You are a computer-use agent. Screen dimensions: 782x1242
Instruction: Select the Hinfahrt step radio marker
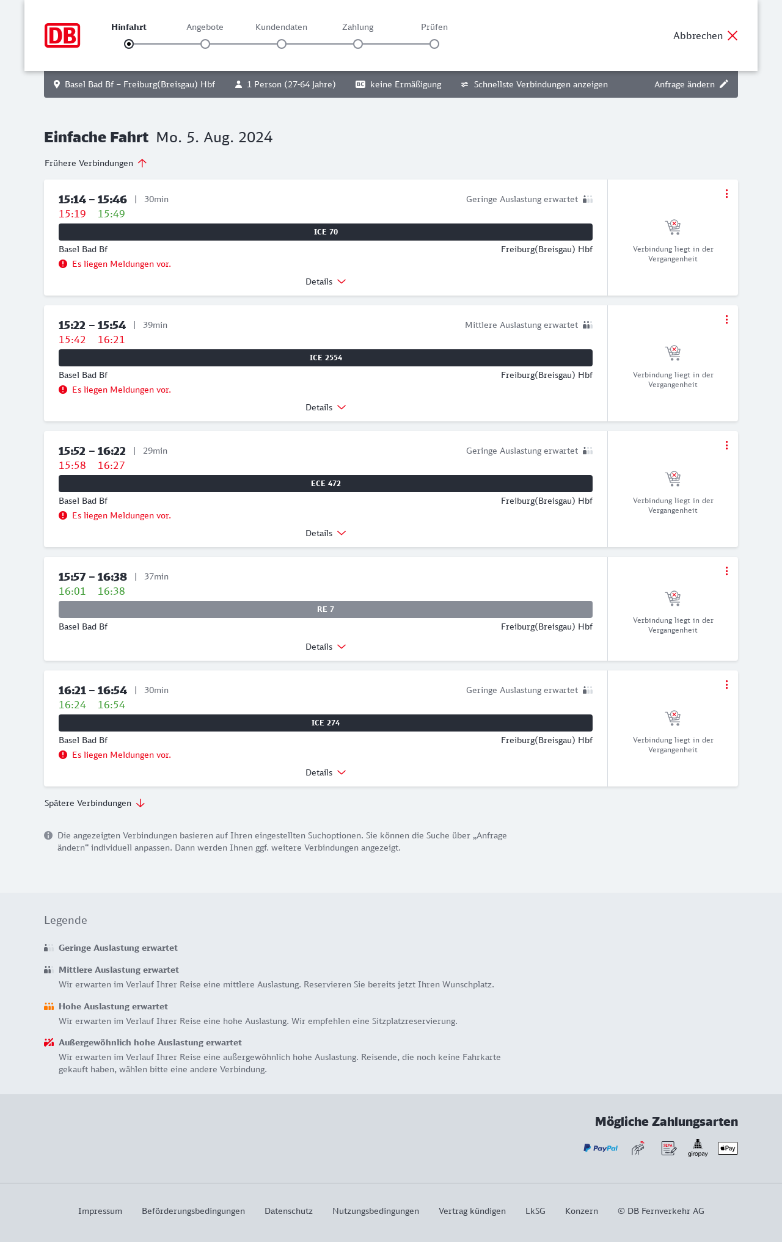tap(129, 44)
